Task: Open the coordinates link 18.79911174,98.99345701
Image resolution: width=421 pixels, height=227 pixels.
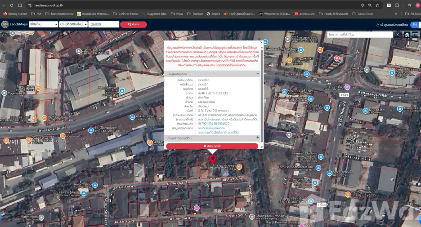Action: click(x=214, y=124)
